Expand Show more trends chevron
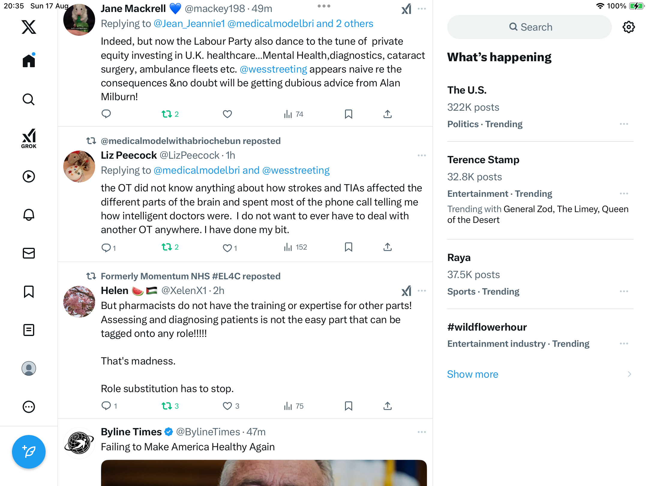The height and width of the screenshot is (486, 648). (629, 374)
